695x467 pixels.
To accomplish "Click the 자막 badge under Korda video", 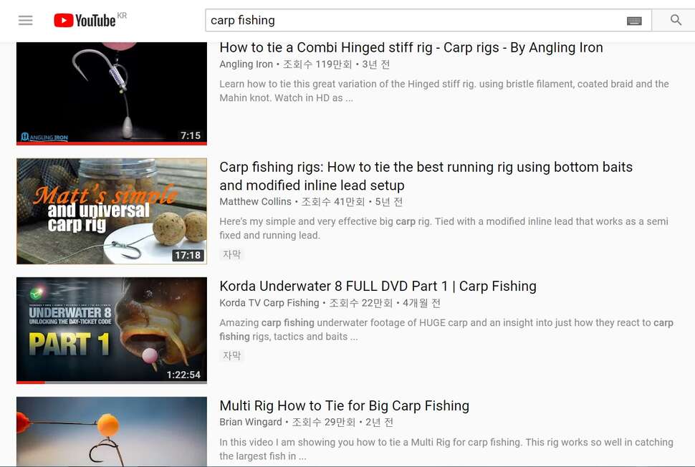I will (x=231, y=355).
